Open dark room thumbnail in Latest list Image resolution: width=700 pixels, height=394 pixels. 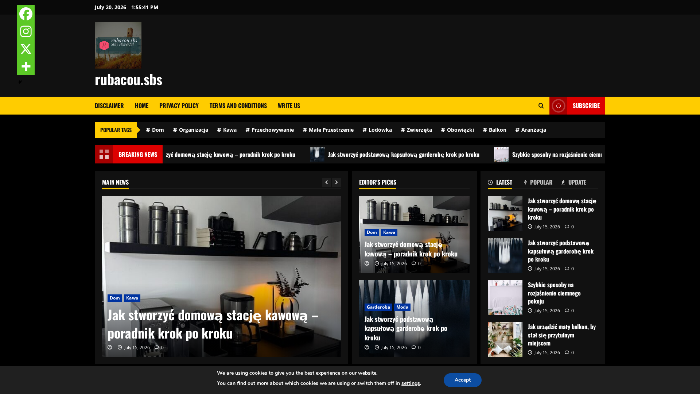coord(505,298)
